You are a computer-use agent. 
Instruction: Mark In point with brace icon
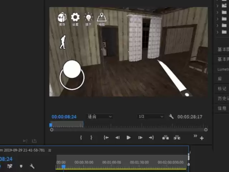pyautogui.click(x=81, y=138)
